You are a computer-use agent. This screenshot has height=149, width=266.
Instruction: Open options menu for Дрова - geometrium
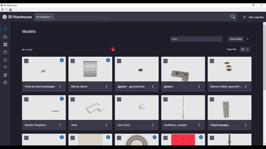click(x=153, y=87)
